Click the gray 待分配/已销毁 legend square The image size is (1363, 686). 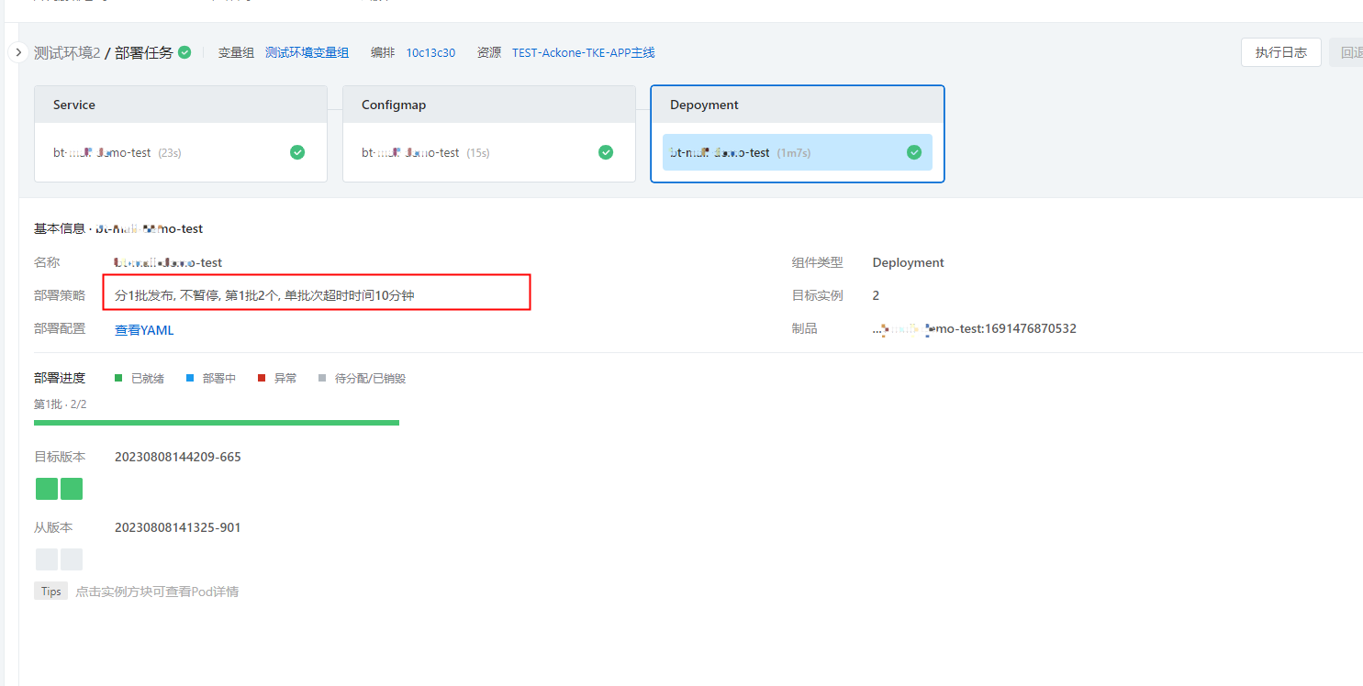coord(321,378)
